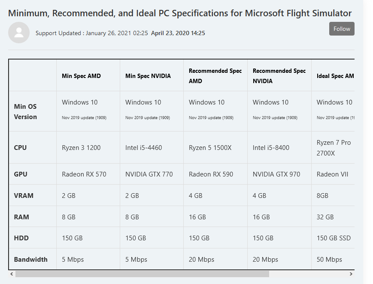Click the Follow button

(x=342, y=29)
